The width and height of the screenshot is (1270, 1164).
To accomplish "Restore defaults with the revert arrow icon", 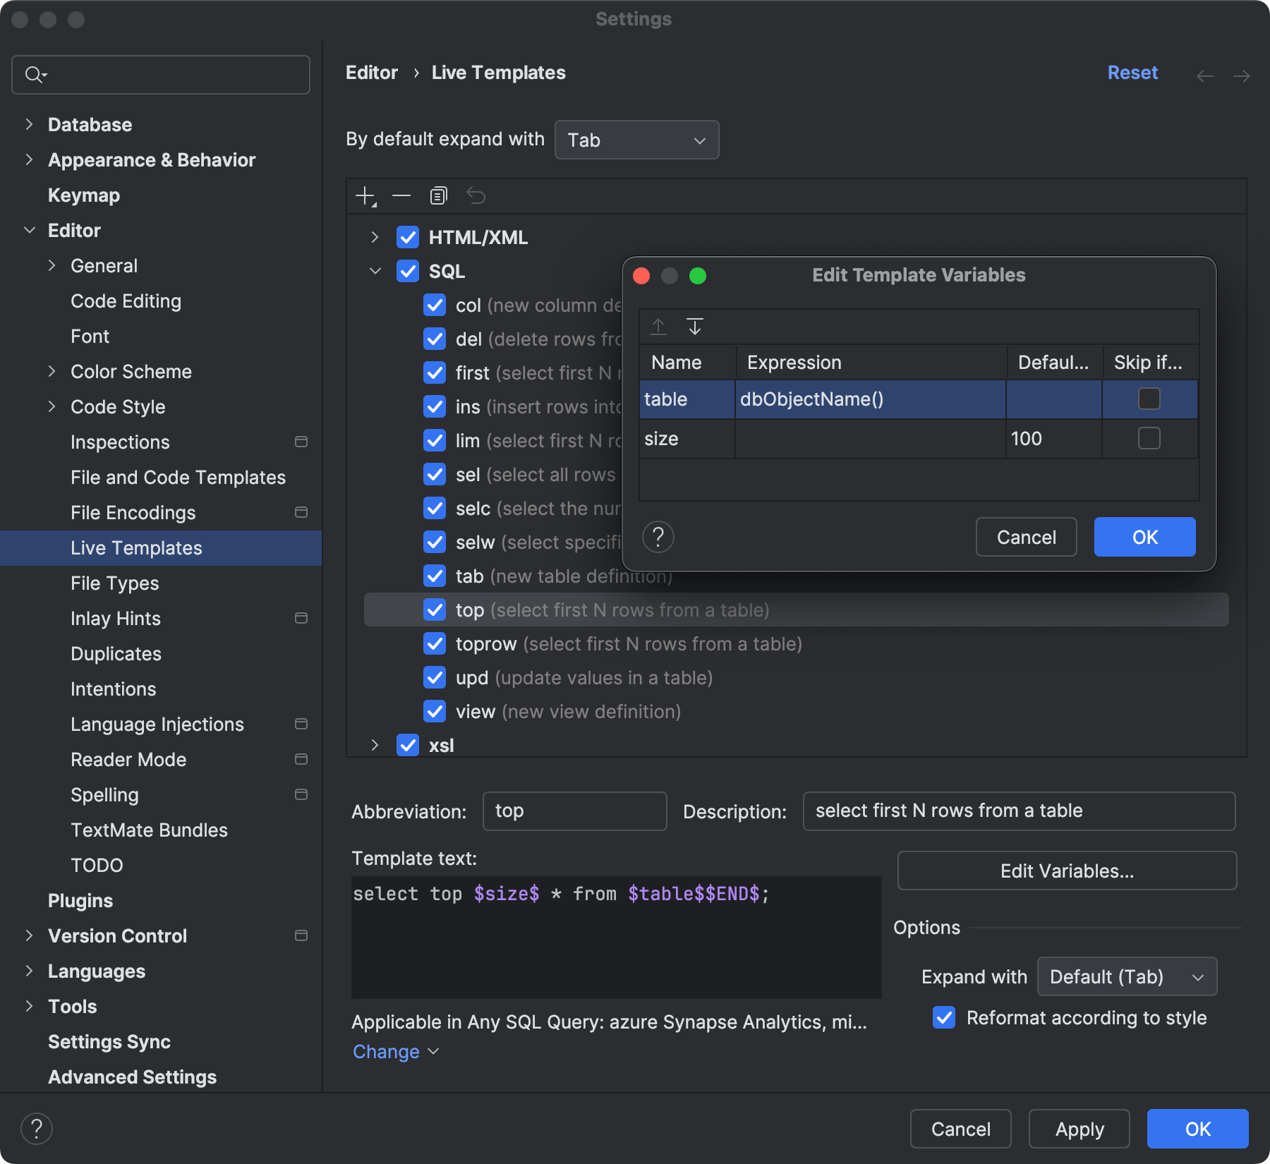I will pyautogui.click(x=476, y=195).
